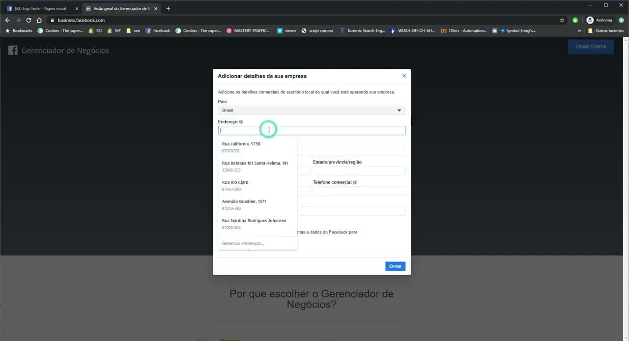The width and height of the screenshot is (629, 341).
Task: Click the Facebook logo in Gerenciador header
Action: click(x=13, y=50)
